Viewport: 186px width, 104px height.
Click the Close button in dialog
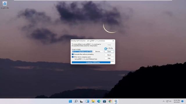pos(109,51)
